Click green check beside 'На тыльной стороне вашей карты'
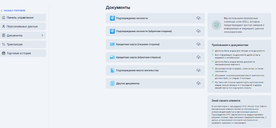276x128 pixels. [213, 82]
